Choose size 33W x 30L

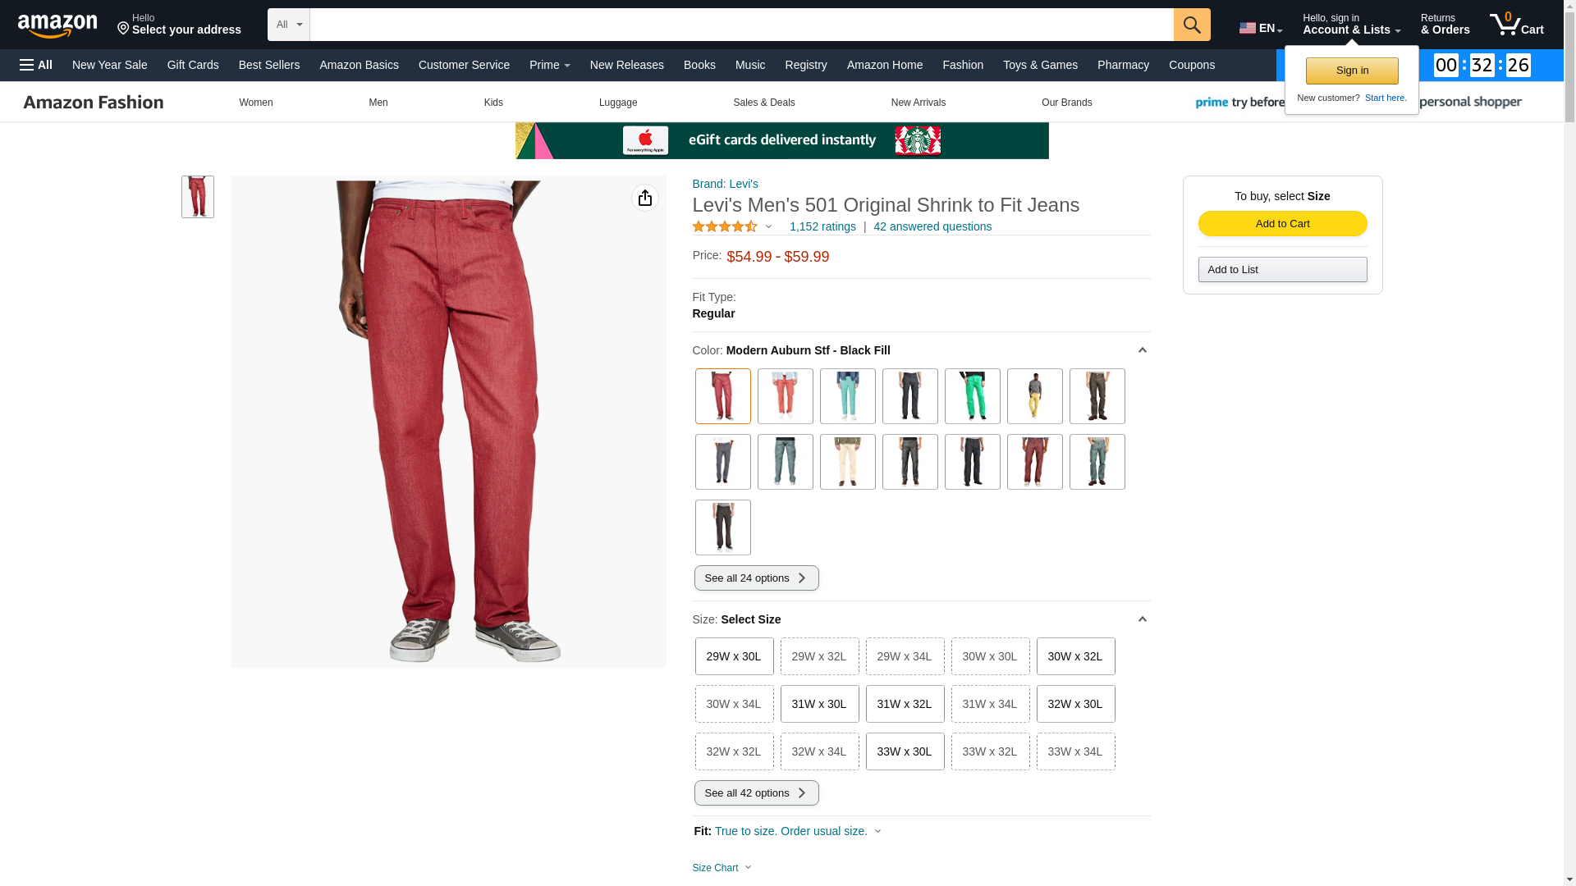(905, 751)
